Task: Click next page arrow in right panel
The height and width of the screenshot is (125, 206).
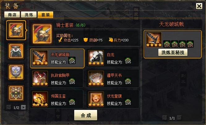Action: 179,118
